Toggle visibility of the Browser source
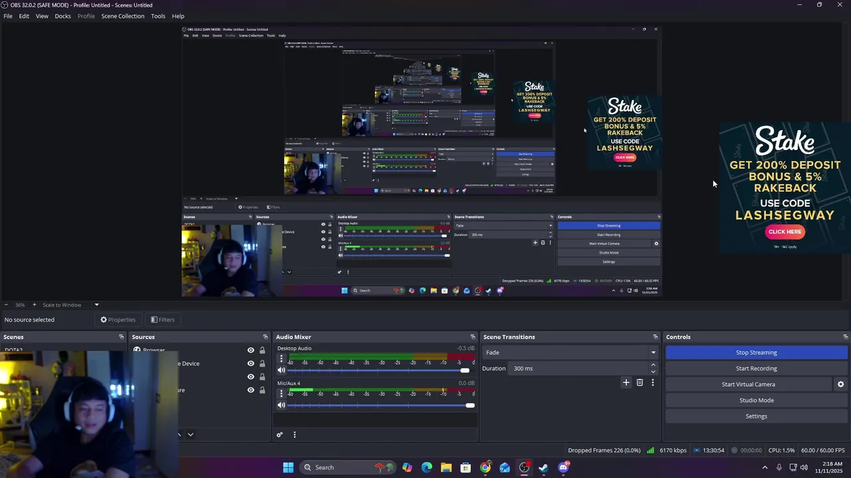 pyautogui.click(x=251, y=351)
